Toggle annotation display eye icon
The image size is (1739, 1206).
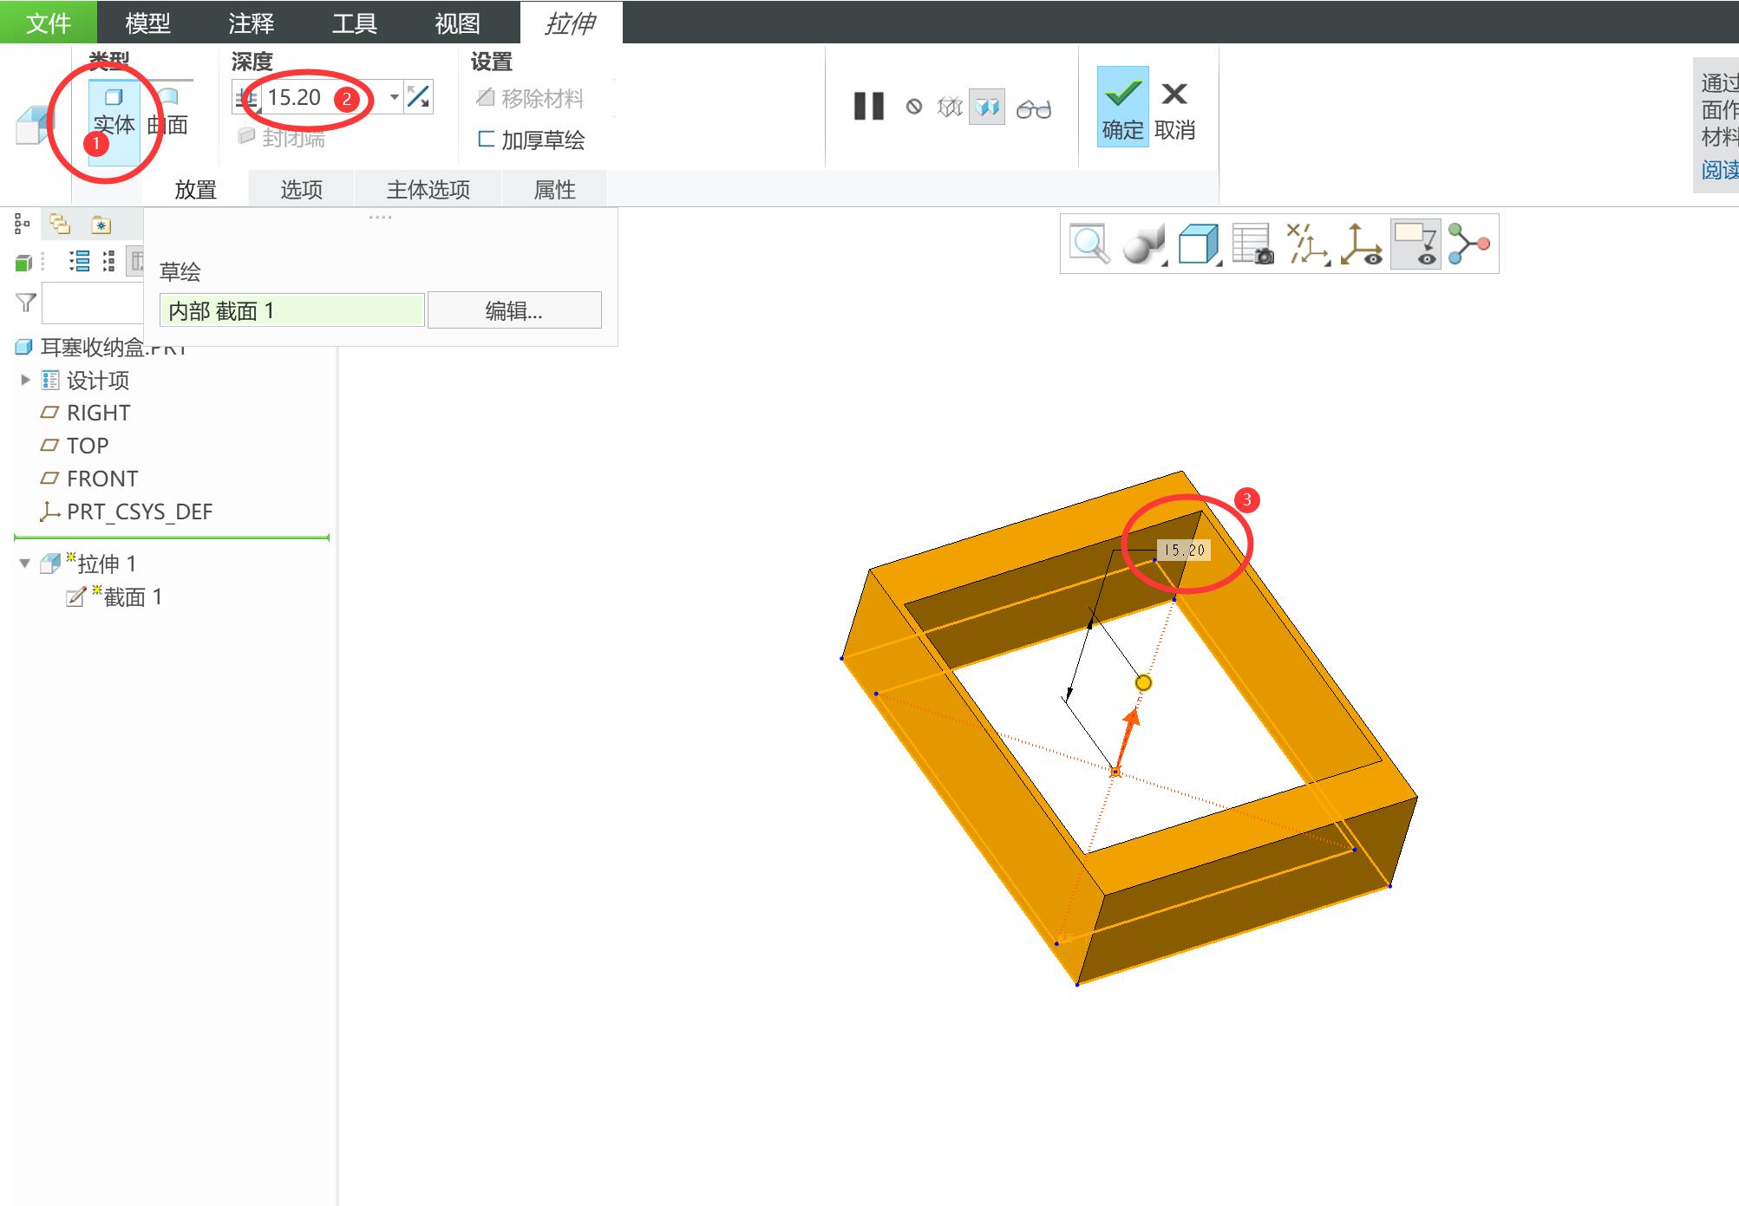(x=1415, y=244)
